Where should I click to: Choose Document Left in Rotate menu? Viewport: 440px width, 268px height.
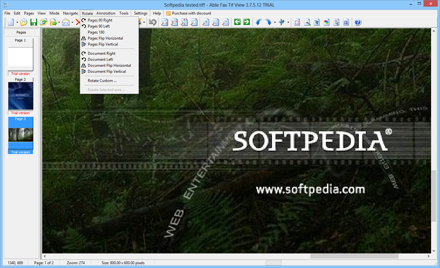109,59
